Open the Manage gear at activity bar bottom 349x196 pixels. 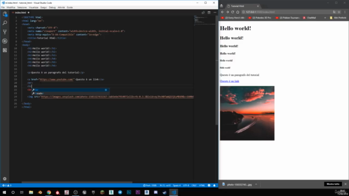pyautogui.click(x=5, y=179)
